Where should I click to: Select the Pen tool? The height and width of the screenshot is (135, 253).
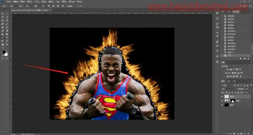(3, 38)
